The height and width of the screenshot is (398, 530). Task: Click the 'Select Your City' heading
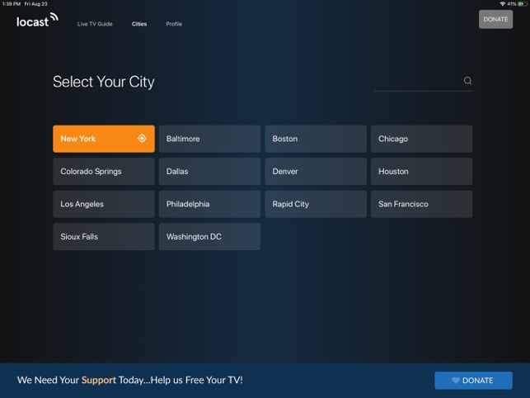104,82
